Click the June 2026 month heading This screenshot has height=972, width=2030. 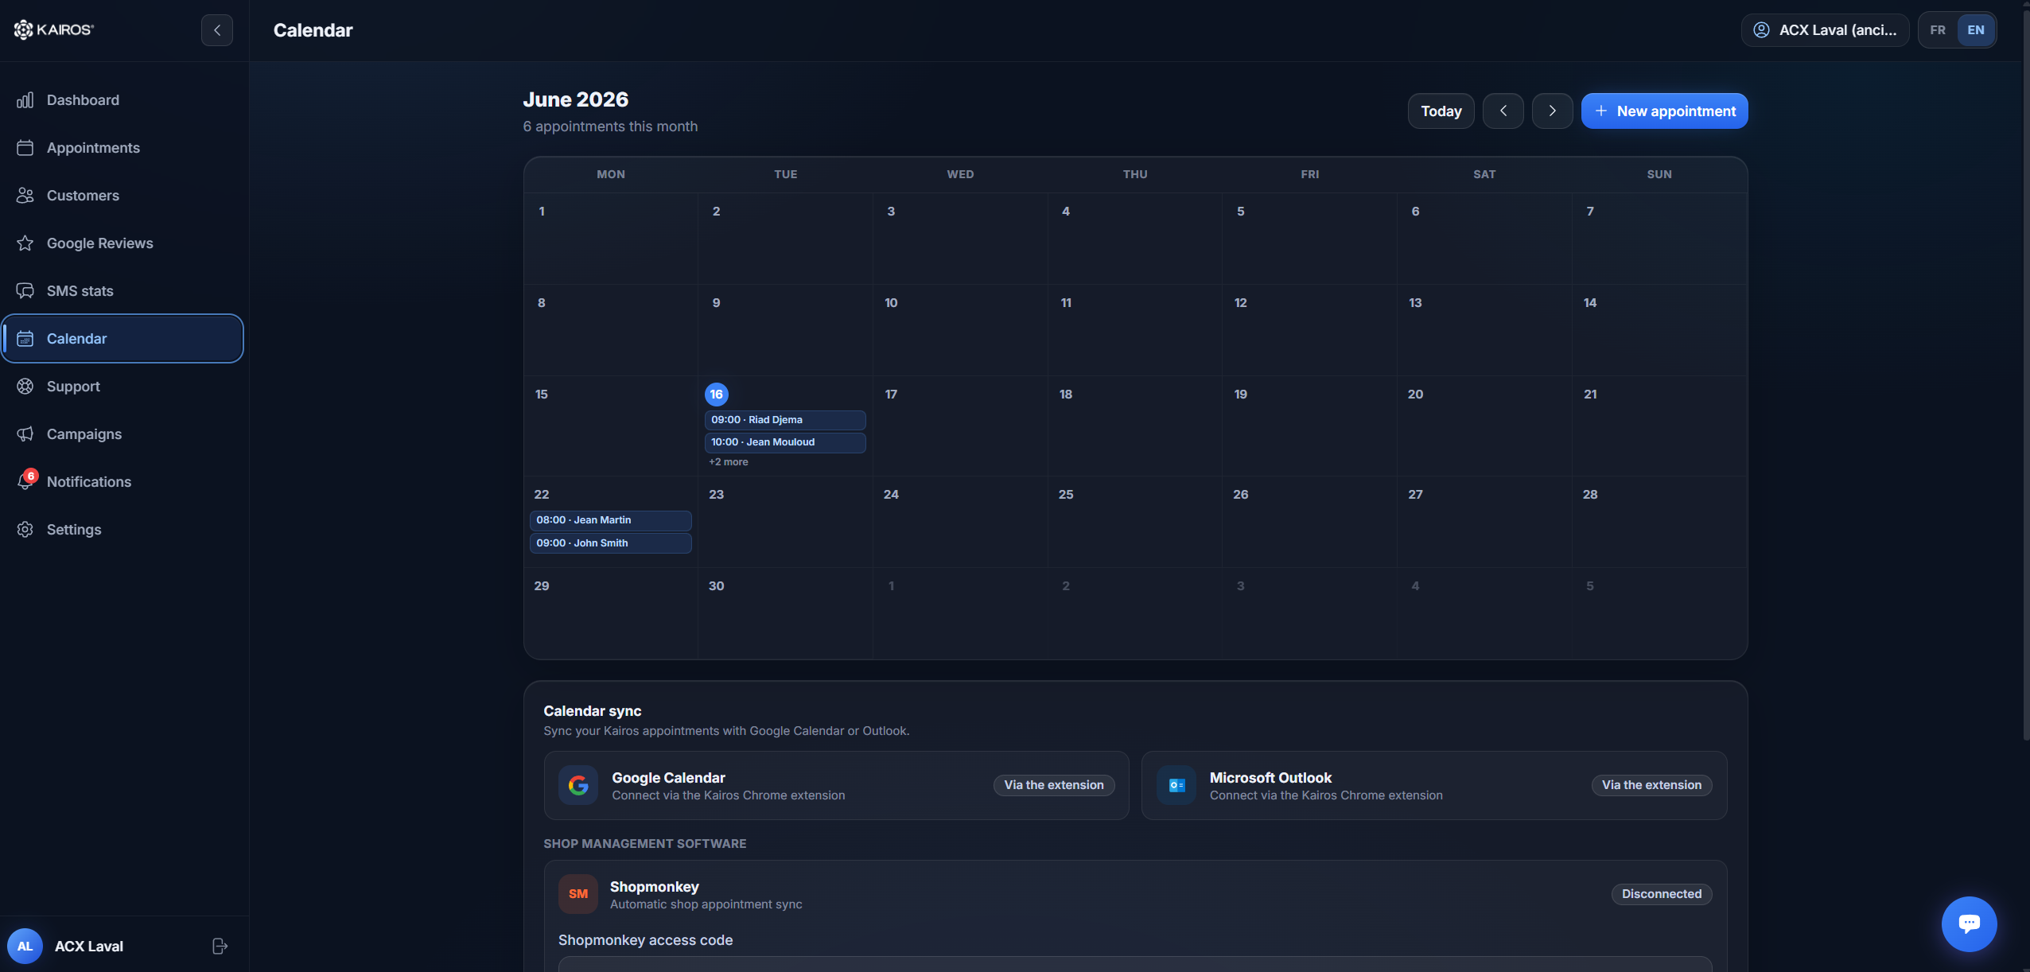coord(575,99)
